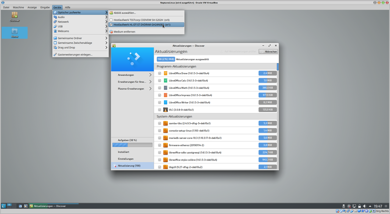Click the LibreOffice Draw app icon
This screenshot has height=214, width=390.
point(166,73)
